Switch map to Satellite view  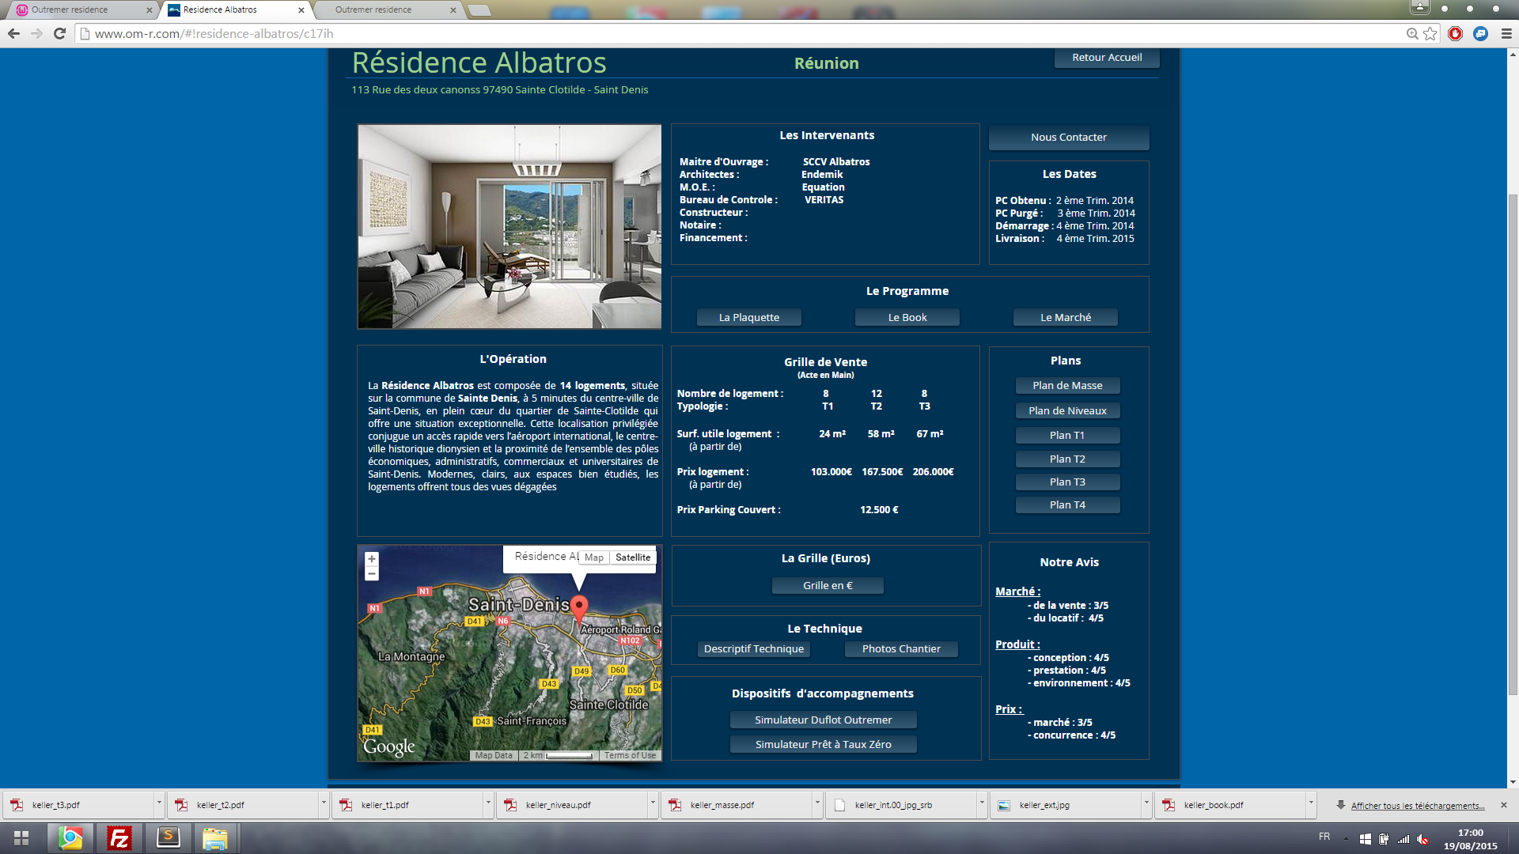click(x=633, y=557)
